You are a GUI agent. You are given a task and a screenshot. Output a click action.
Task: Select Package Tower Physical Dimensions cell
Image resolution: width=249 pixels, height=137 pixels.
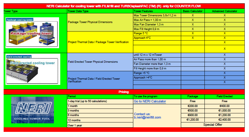100,22
